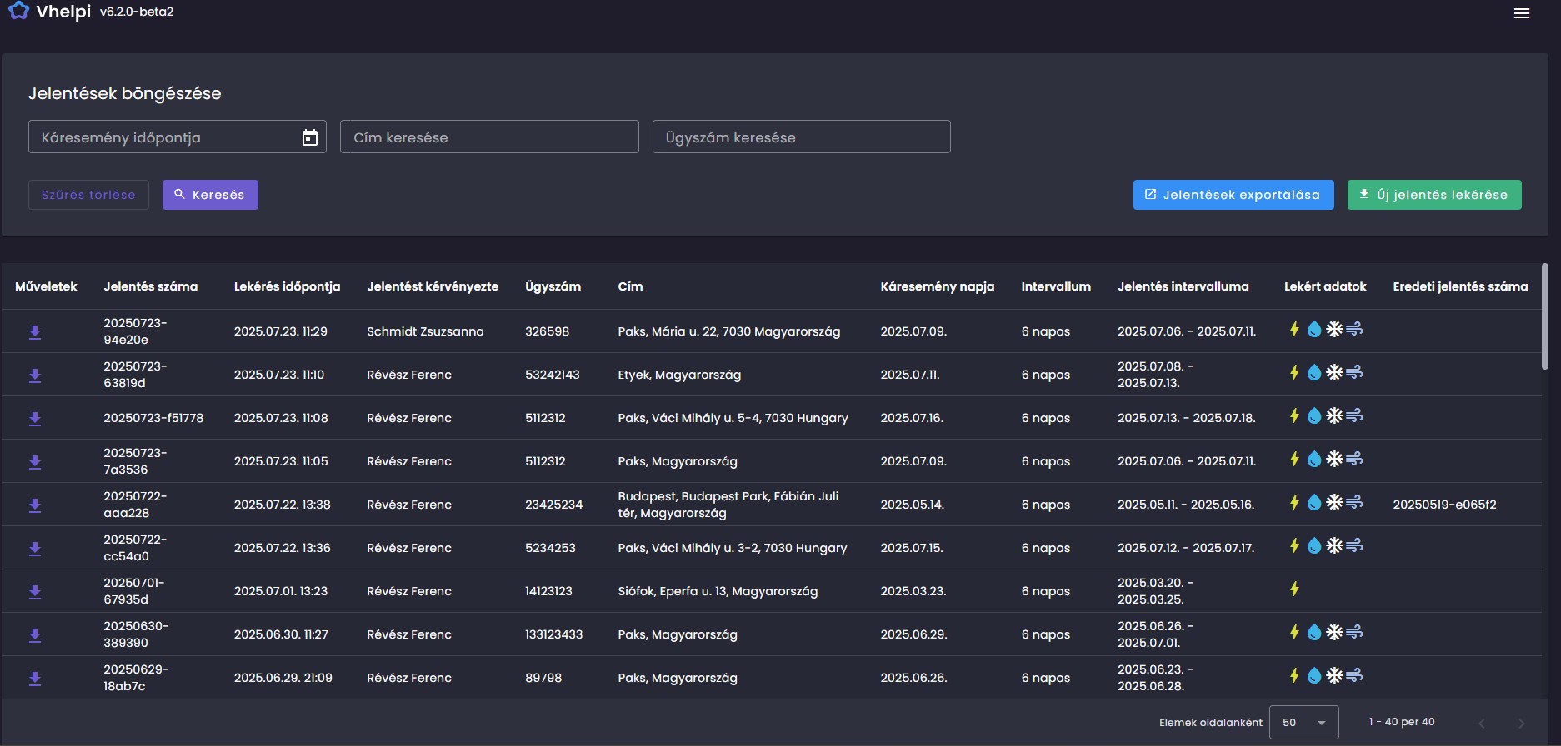Click Jelentések exportálása button
This screenshot has width=1561, height=746.
click(1233, 195)
